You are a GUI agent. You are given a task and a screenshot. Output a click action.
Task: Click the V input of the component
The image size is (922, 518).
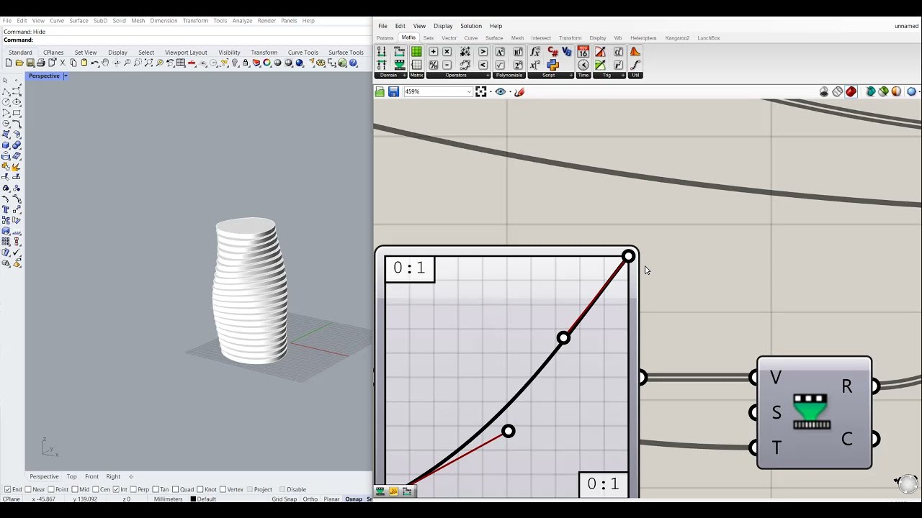point(753,377)
